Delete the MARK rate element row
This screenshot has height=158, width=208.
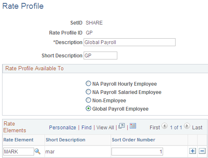202,151
